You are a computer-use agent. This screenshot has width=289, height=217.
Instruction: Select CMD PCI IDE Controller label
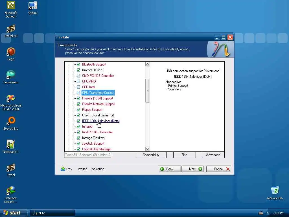tap(98, 76)
